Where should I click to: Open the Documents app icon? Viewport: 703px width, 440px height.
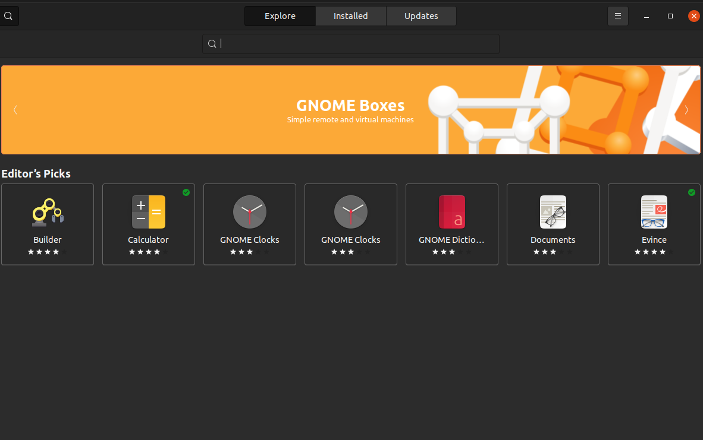point(553,212)
